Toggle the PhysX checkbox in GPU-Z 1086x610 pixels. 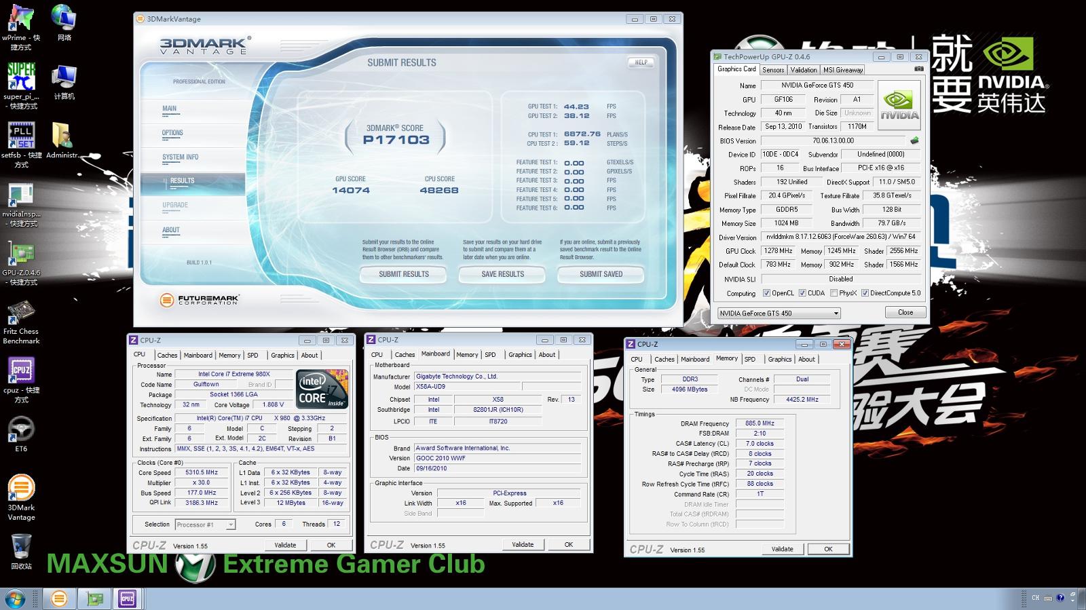click(x=834, y=293)
